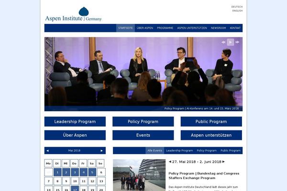
Task: Click the Public Program button
Action: pos(211,122)
